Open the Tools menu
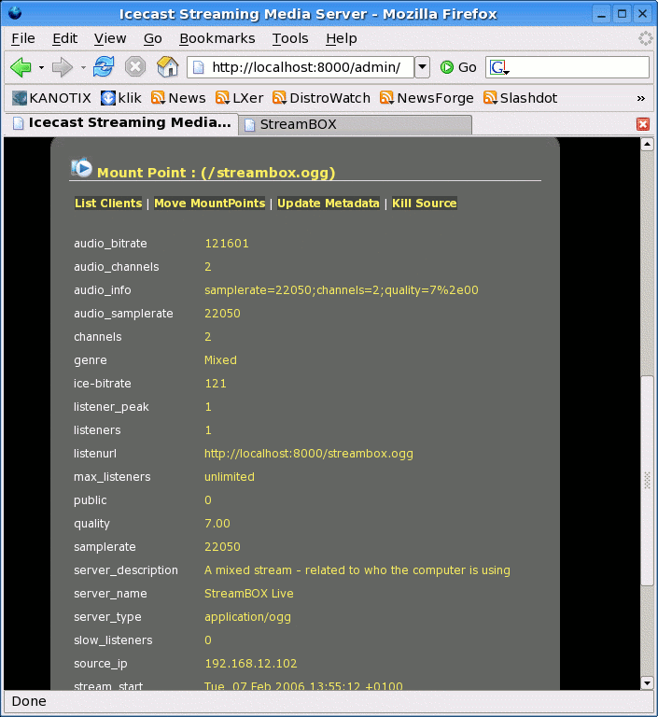658x717 pixels. pyautogui.click(x=290, y=38)
